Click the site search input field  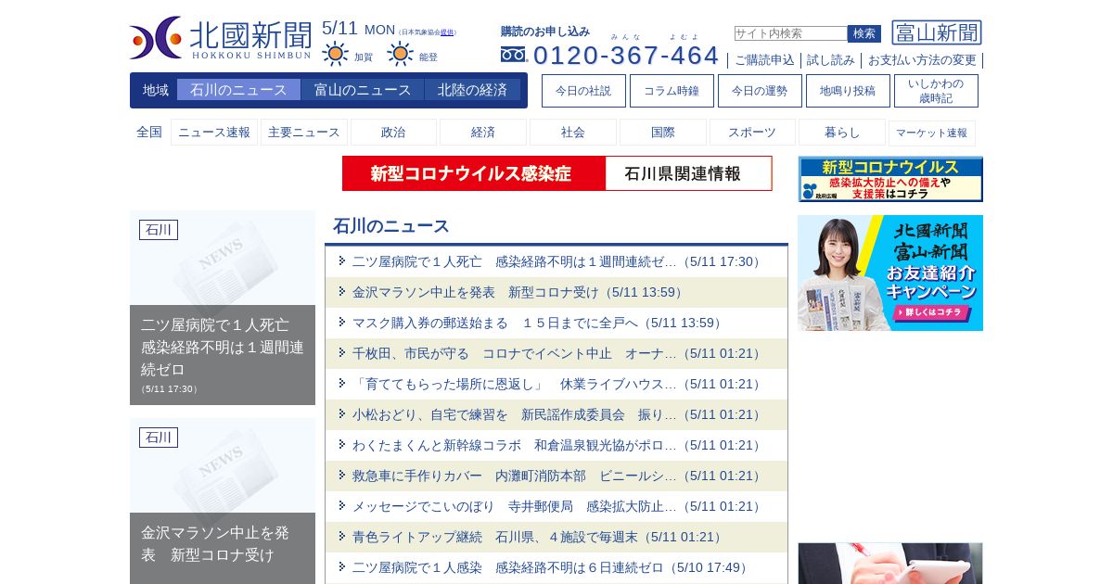791,33
